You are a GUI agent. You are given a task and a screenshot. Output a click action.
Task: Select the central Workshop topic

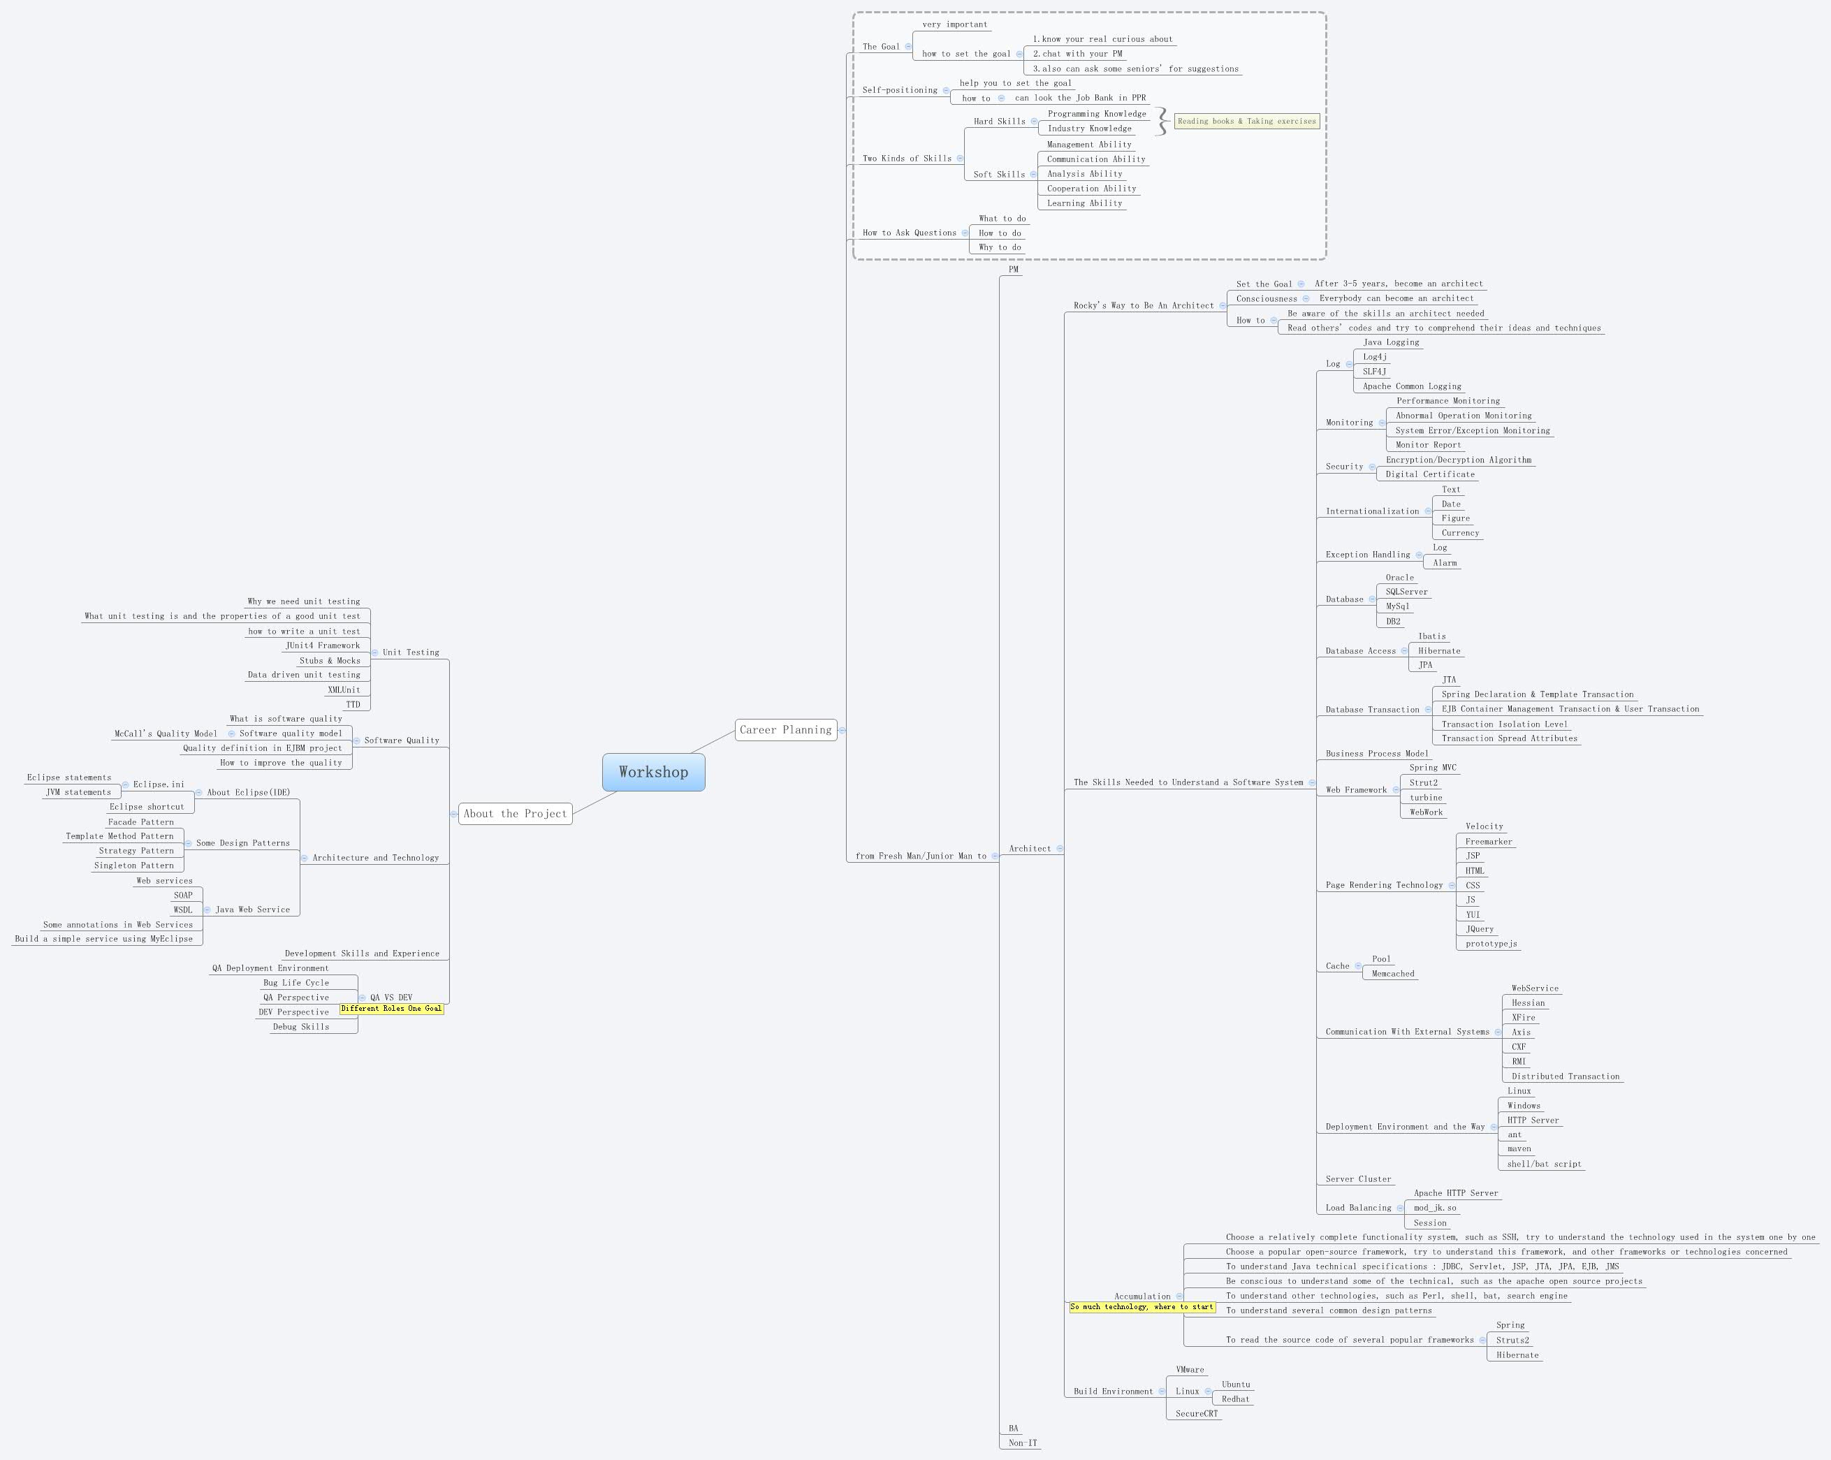tap(653, 772)
